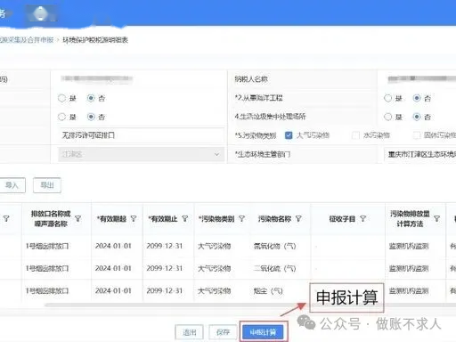
Task: Filter the 污染物排放量计算方法 column
Action: [x=436, y=219]
